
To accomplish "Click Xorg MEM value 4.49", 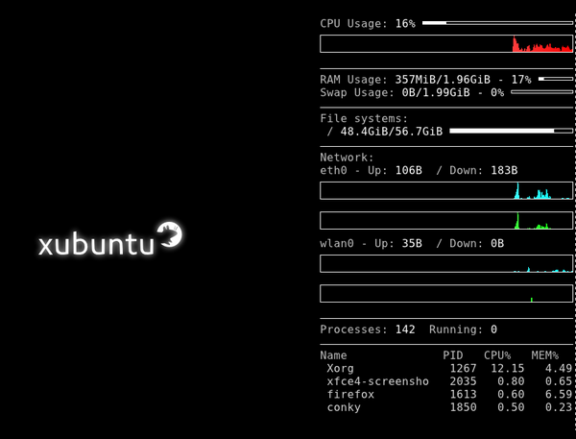I will [559, 369].
